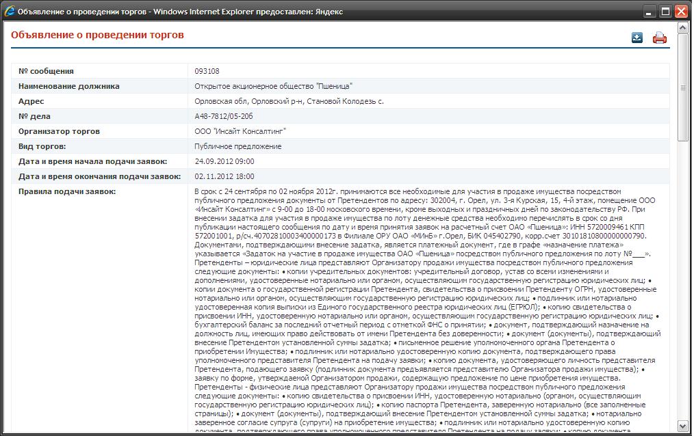694x436 pixels.
Task: Click the 'Правила подачи заявок:' label
Action: pyautogui.click(x=67, y=191)
